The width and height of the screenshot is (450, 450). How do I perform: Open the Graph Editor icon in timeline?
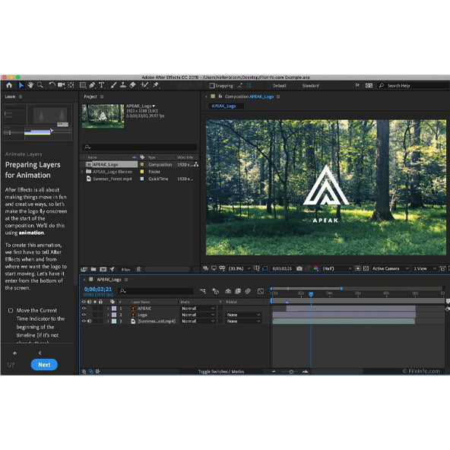click(261, 291)
